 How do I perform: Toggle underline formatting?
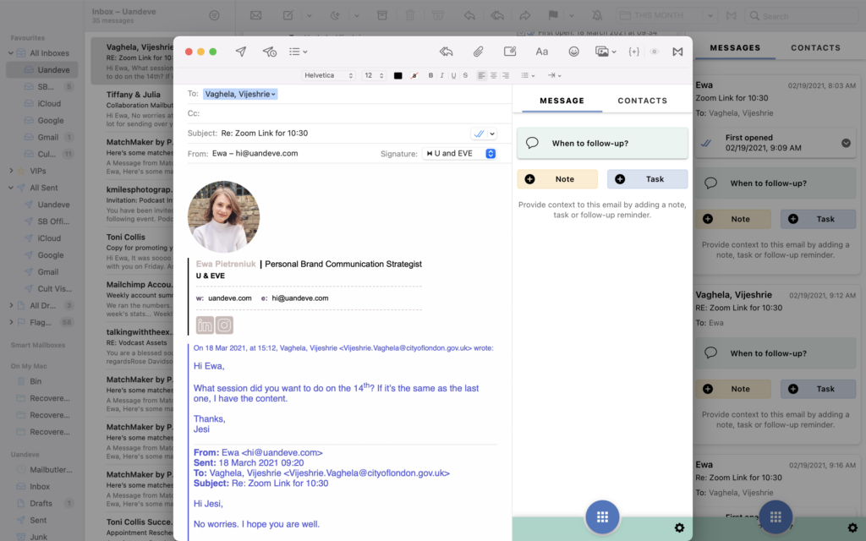[x=453, y=75]
